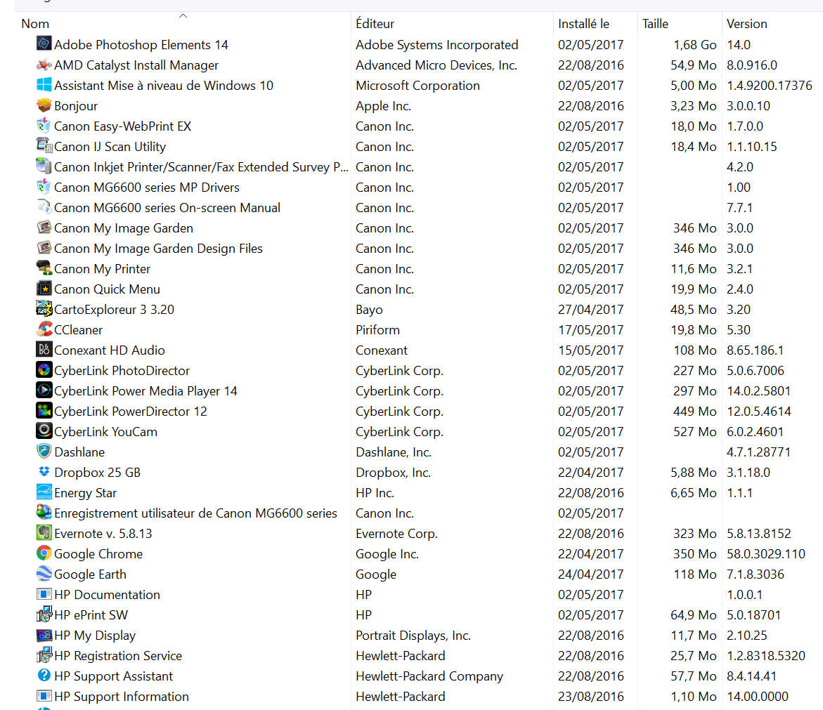Image resolution: width=823 pixels, height=710 pixels.
Task: Click the 23/08/2016 install date cell
Action: tap(590, 697)
